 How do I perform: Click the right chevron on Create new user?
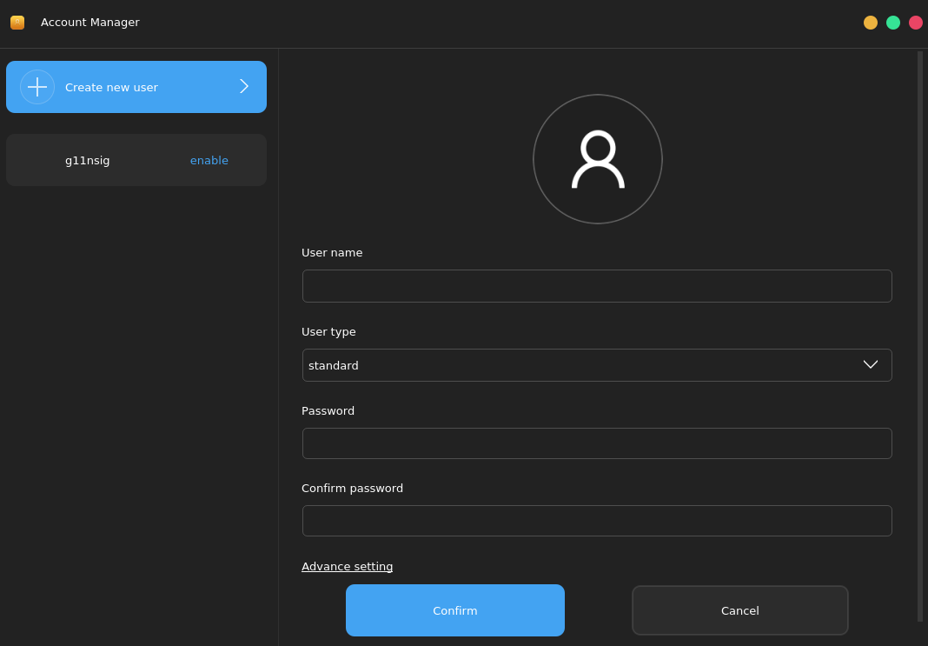244,86
